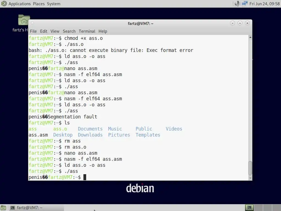Click the terminal cursor at last prompt

pyautogui.click(x=85, y=177)
